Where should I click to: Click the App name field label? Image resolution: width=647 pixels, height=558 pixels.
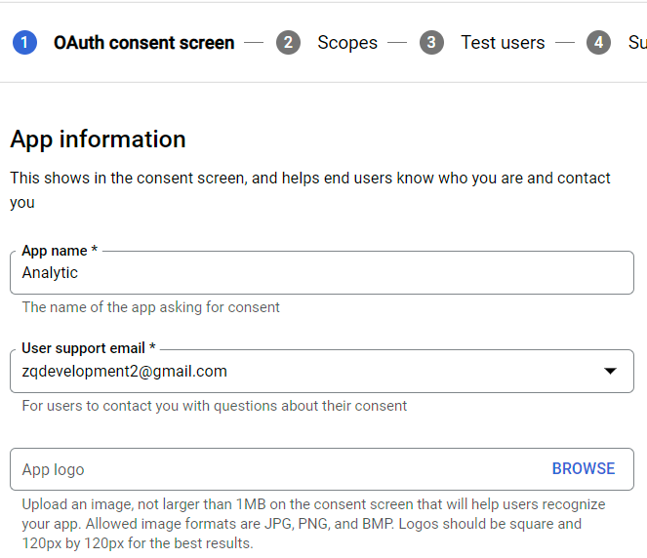pos(59,251)
